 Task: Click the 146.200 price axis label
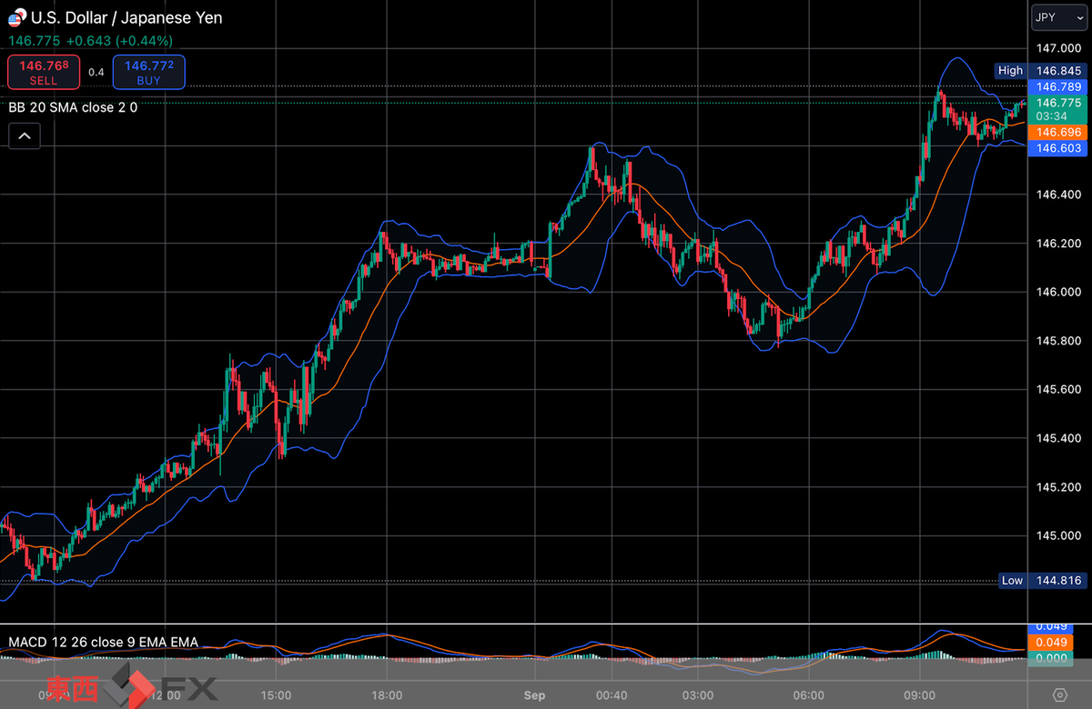pyautogui.click(x=1057, y=244)
